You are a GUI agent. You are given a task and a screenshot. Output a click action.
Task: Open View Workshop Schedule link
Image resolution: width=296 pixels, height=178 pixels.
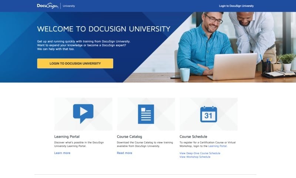195,157
